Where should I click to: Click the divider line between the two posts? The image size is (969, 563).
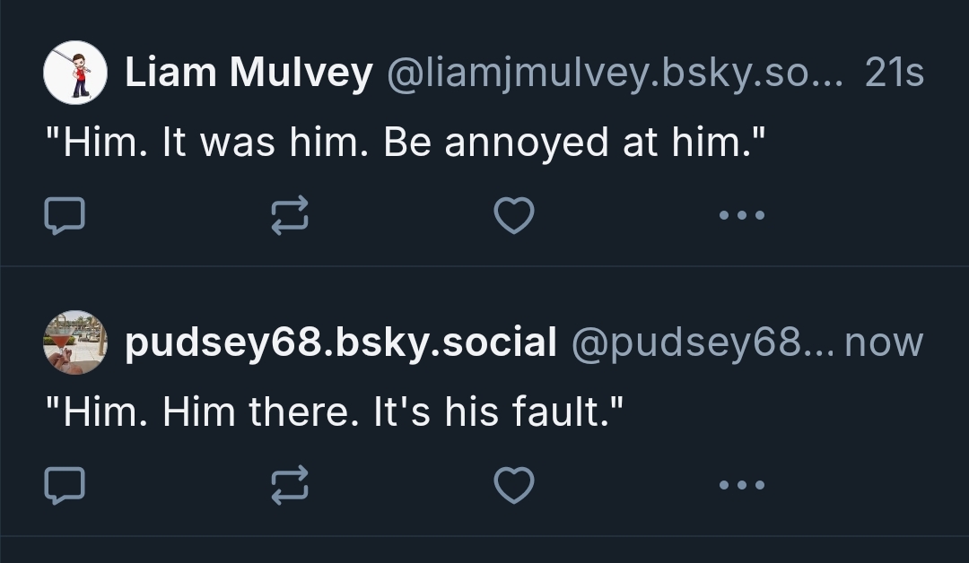click(484, 266)
